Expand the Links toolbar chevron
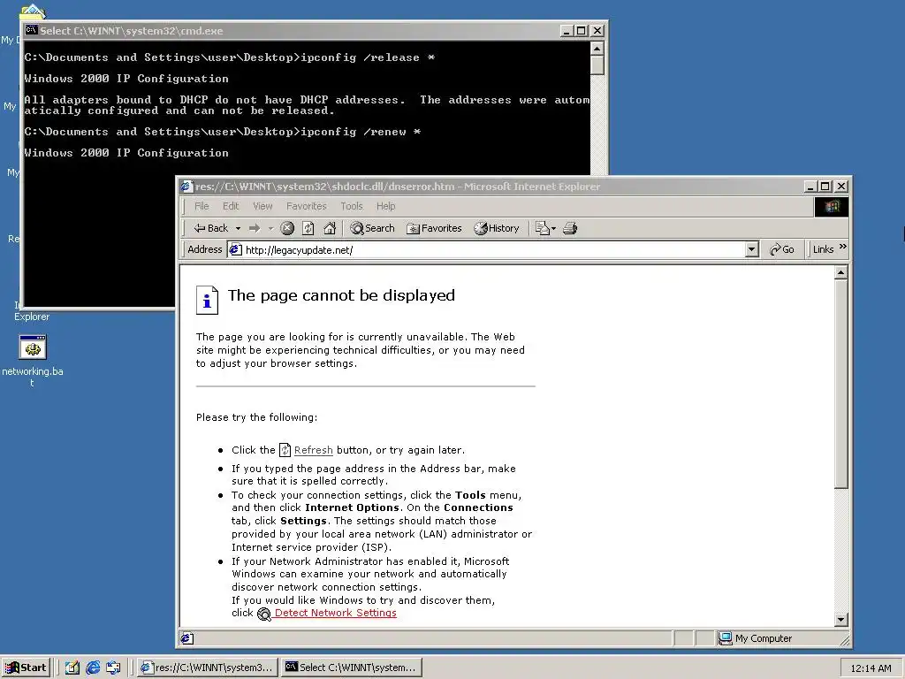This screenshot has height=679, width=905. (842, 248)
